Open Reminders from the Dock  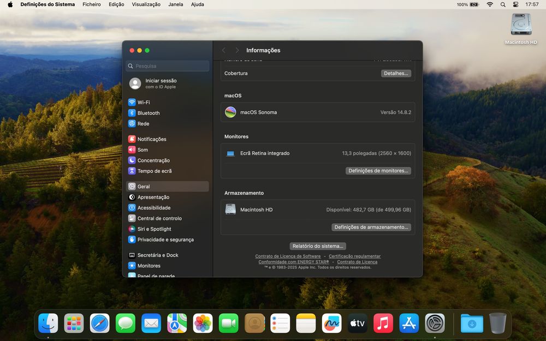[x=280, y=323]
